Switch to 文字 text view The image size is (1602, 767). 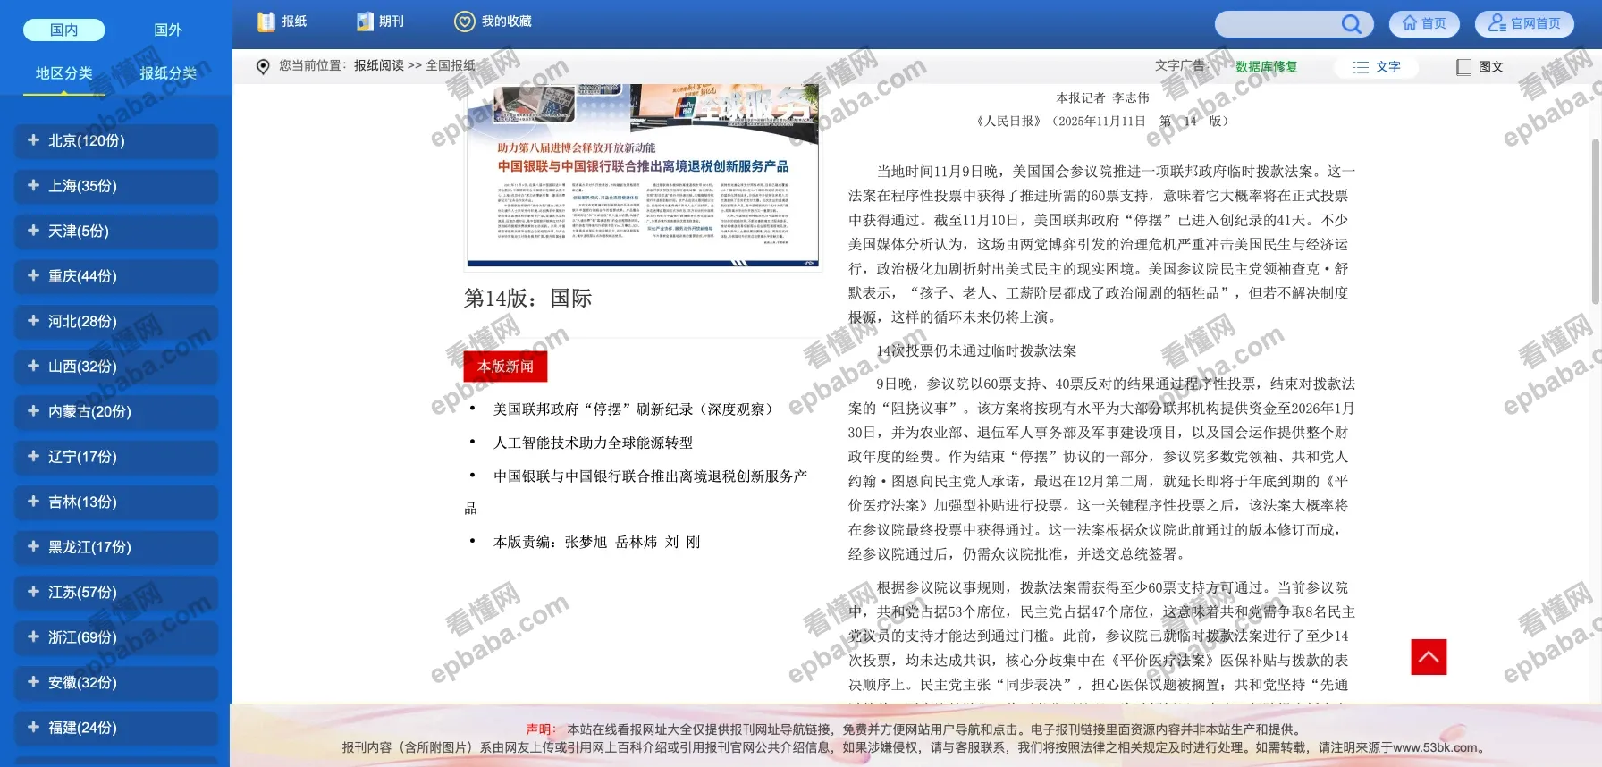pyautogui.click(x=1377, y=67)
